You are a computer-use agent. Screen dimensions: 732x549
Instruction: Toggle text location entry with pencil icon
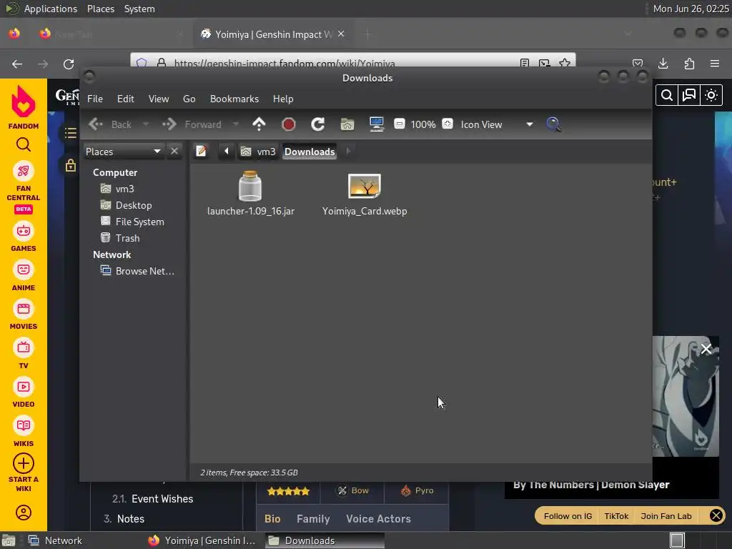click(x=201, y=152)
